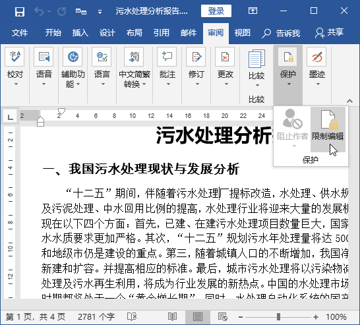Click the 100% zoom level
This screenshot has height=325, width=360.
pyautogui.click(x=336, y=317)
